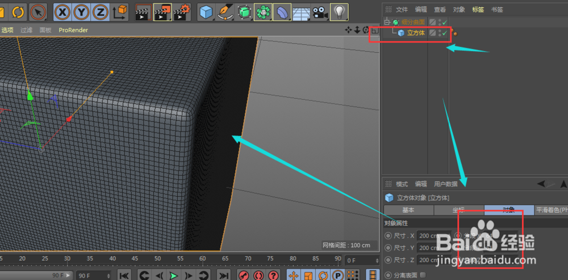Open object manager 编辑 menu
This screenshot has height=280, width=568.
(x=420, y=10)
